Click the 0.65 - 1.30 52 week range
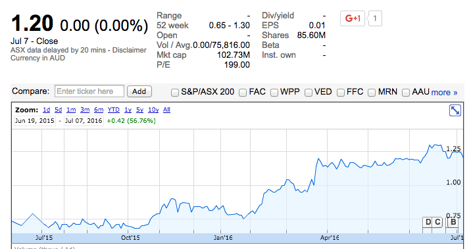This screenshot has height=249, width=471. tap(229, 26)
